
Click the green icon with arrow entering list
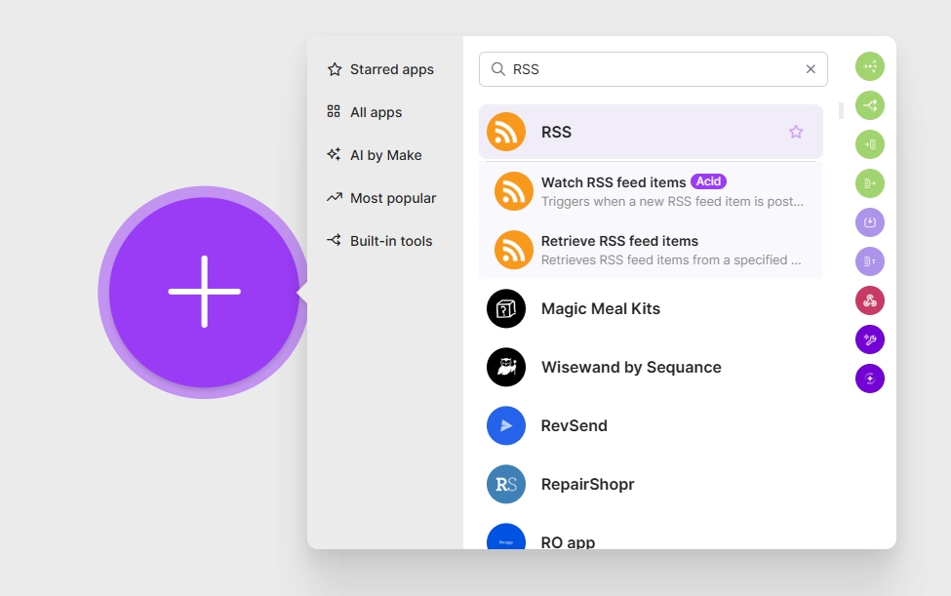(870, 144)
